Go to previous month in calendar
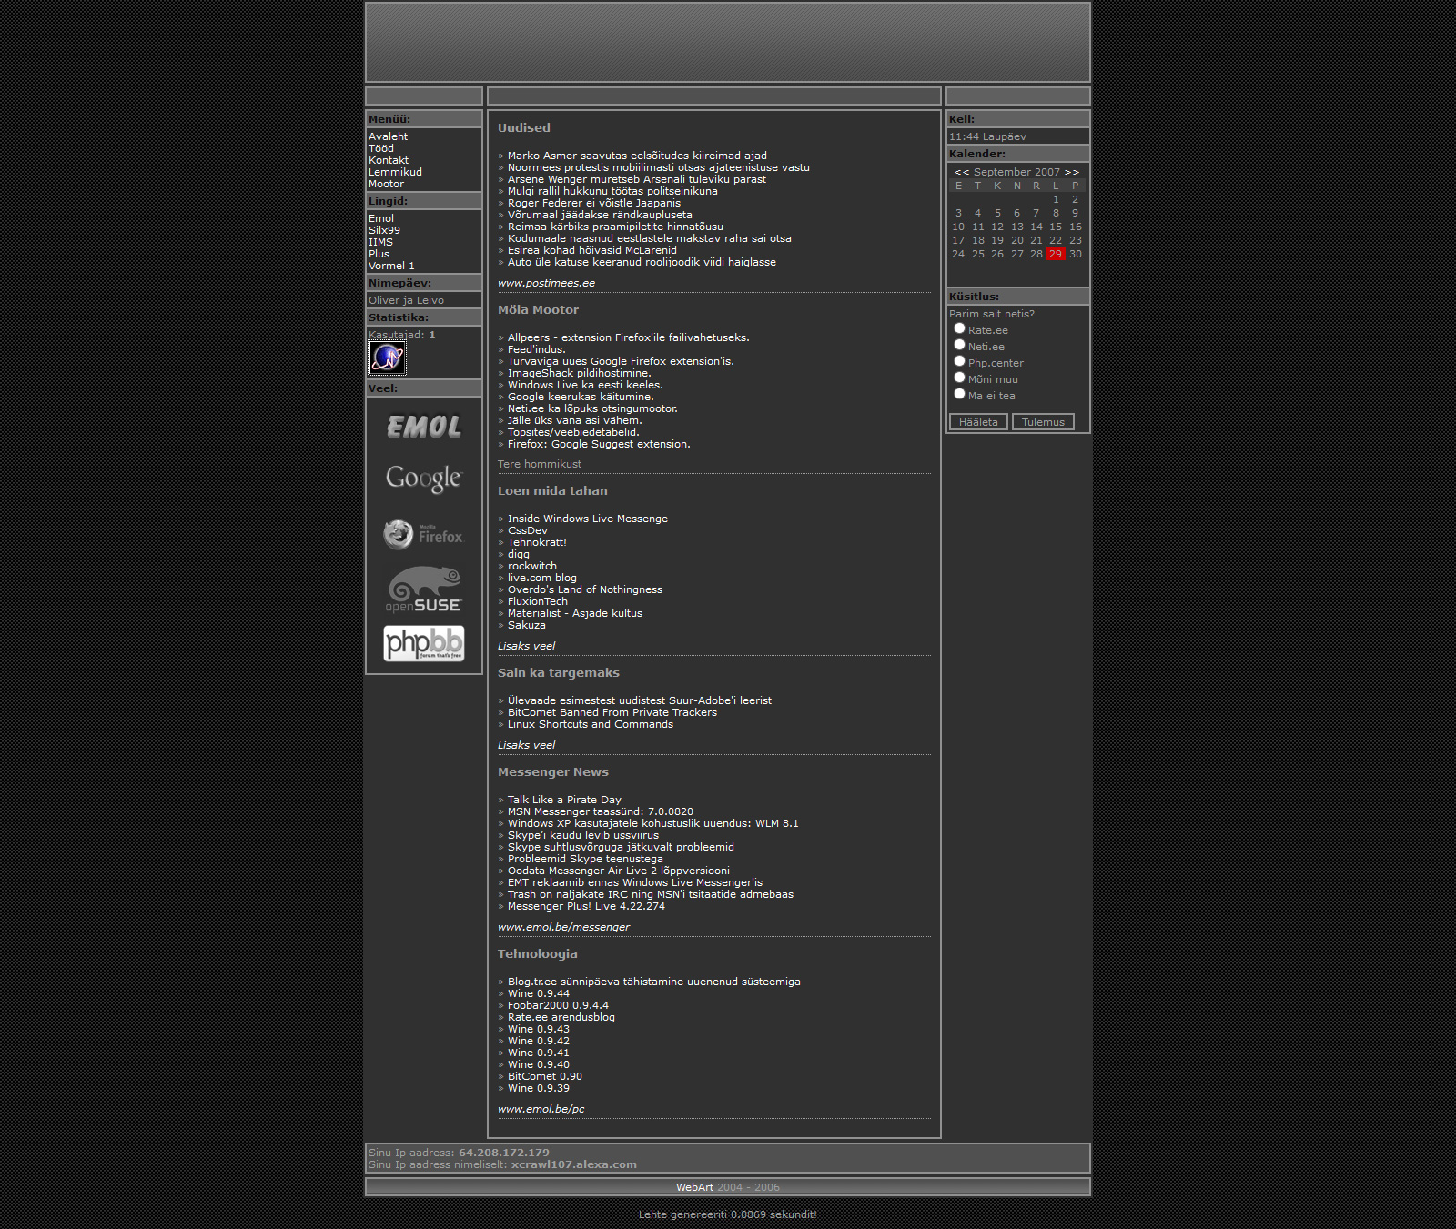 961,172
